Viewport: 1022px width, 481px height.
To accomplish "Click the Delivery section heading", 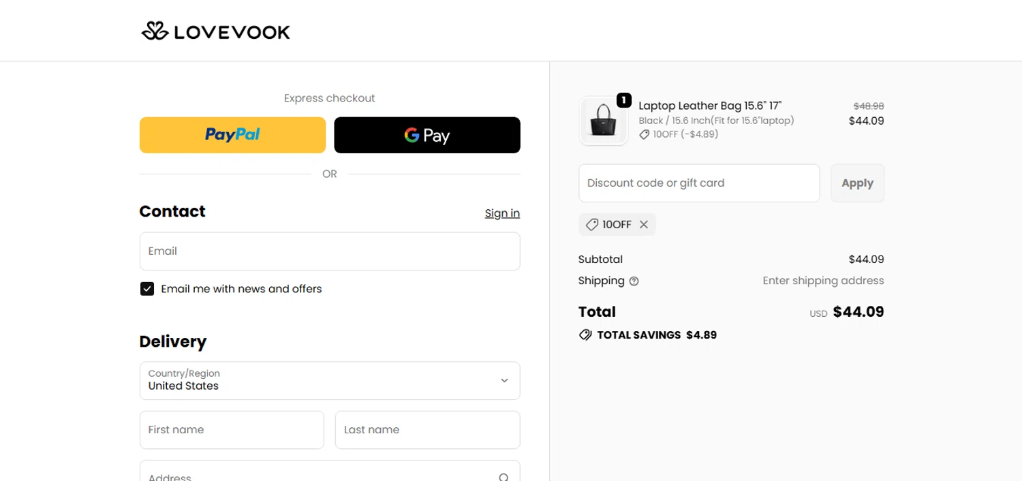I will click(173, 341).
